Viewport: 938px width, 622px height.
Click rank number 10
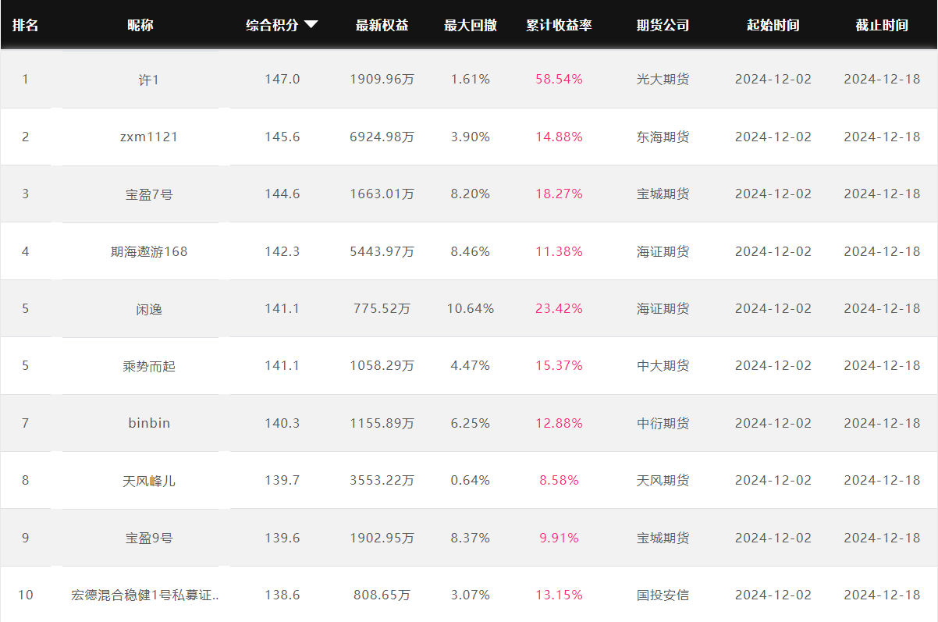click(25, 595)
